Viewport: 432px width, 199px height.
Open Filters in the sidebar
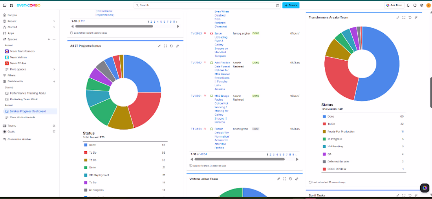[11, 75]
